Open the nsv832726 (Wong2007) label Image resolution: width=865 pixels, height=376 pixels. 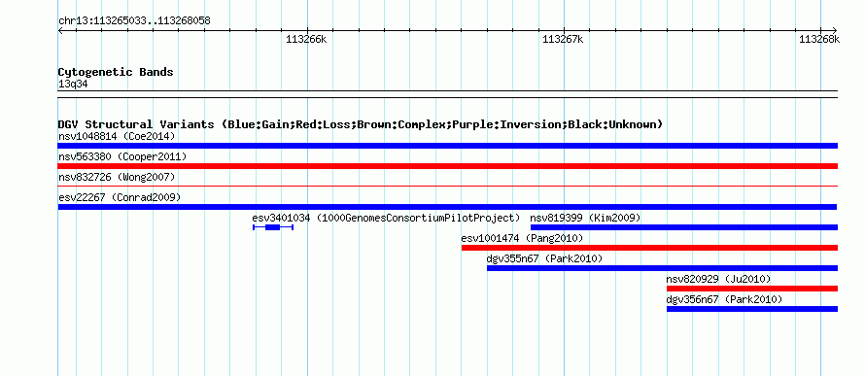click(117, 177)
